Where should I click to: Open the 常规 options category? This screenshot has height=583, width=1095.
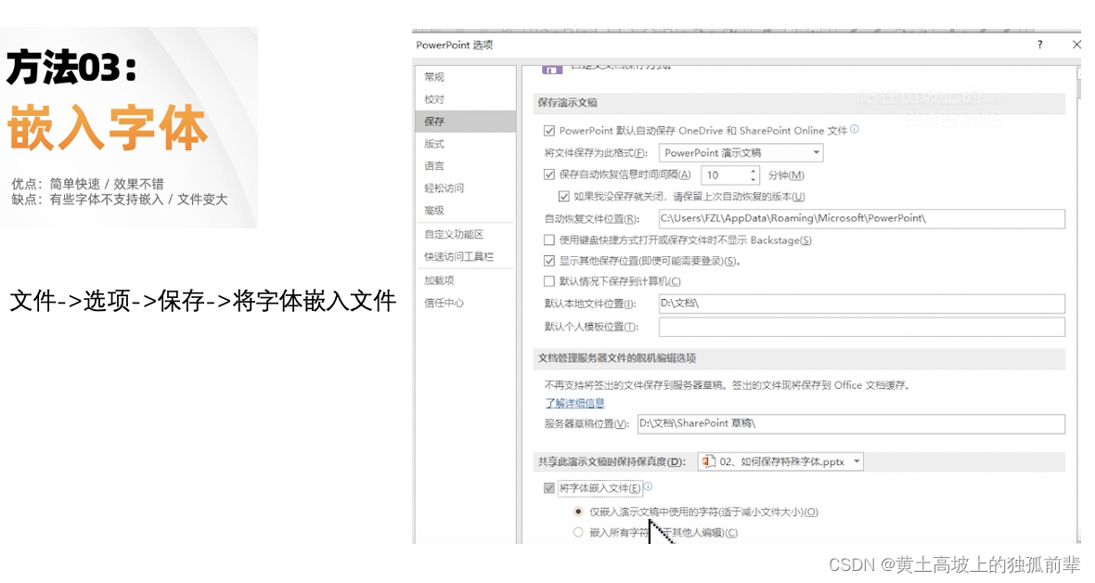pyautogui.click(x=434, y=77)
